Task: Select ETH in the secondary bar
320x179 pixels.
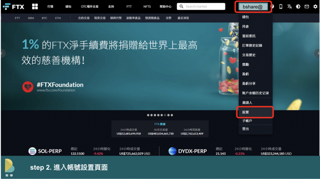Action: tap(58, 18)
